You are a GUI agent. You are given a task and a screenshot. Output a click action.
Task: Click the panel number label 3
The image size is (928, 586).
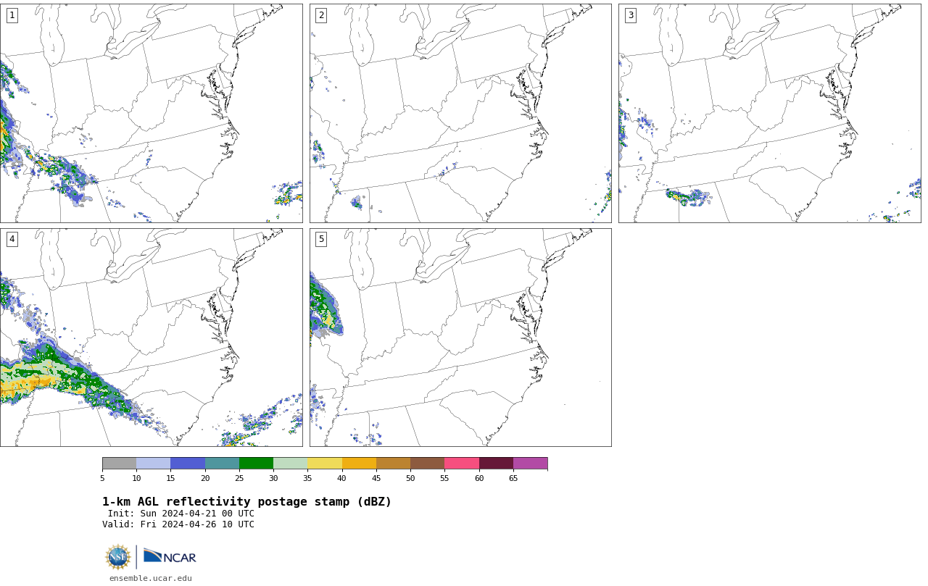point(631,15)
